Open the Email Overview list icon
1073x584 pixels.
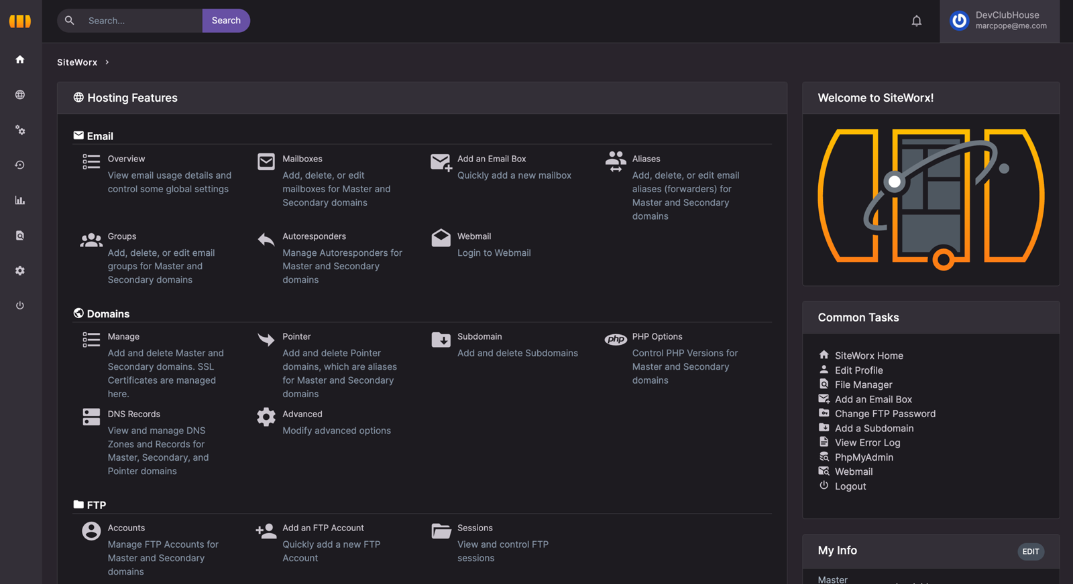91,161
